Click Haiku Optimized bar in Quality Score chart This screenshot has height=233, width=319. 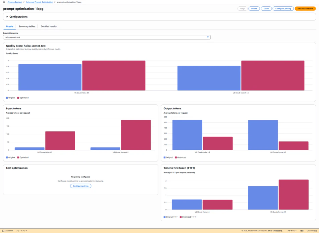[114, 76]
